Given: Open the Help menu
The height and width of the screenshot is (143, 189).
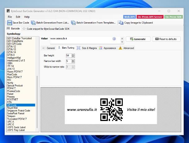Looking at the screenshot, I should 27,17.
